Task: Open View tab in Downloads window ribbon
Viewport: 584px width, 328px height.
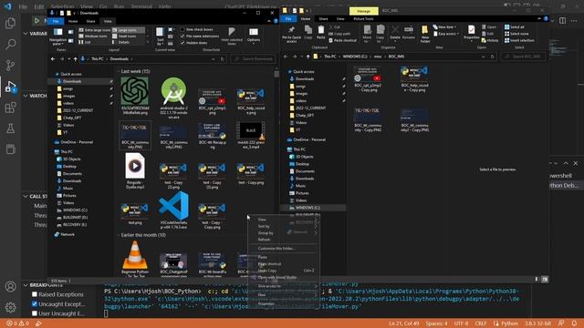Action: tap(108, 21)
